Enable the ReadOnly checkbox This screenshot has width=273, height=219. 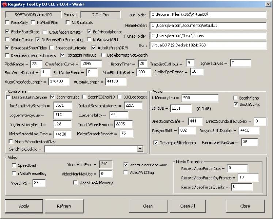click(x=8, y=23)
